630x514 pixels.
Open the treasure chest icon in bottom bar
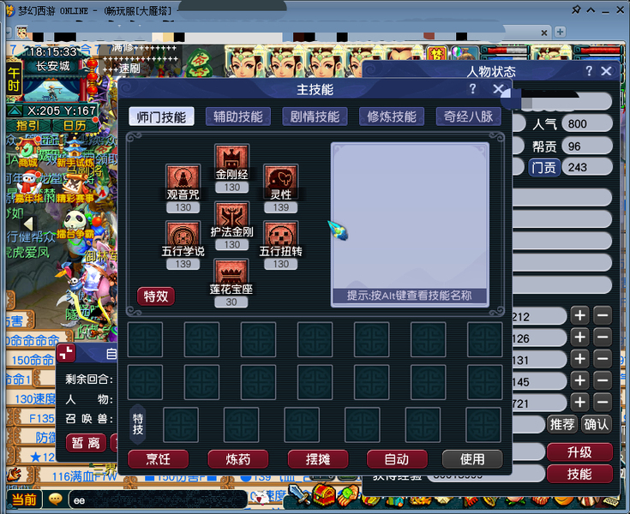tap(324, 495)
